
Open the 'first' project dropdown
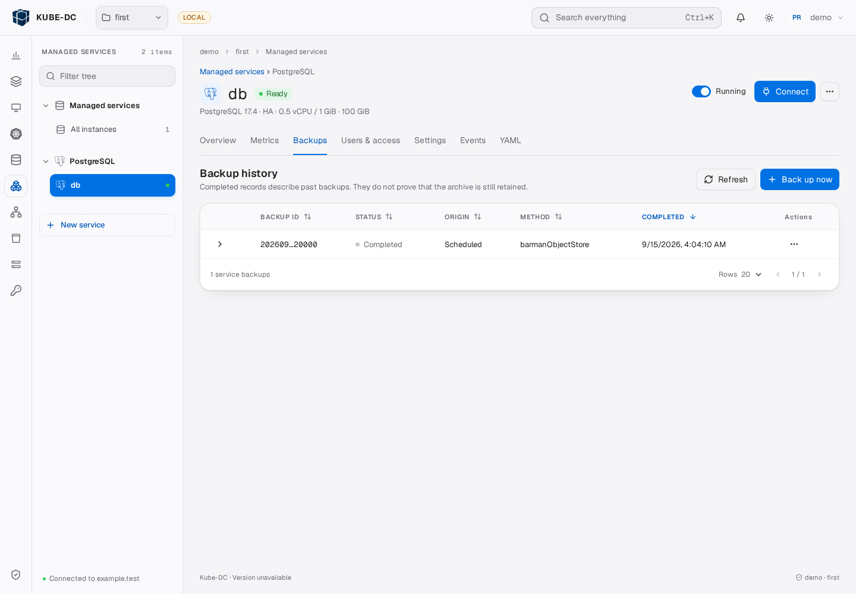click(132, 18)
